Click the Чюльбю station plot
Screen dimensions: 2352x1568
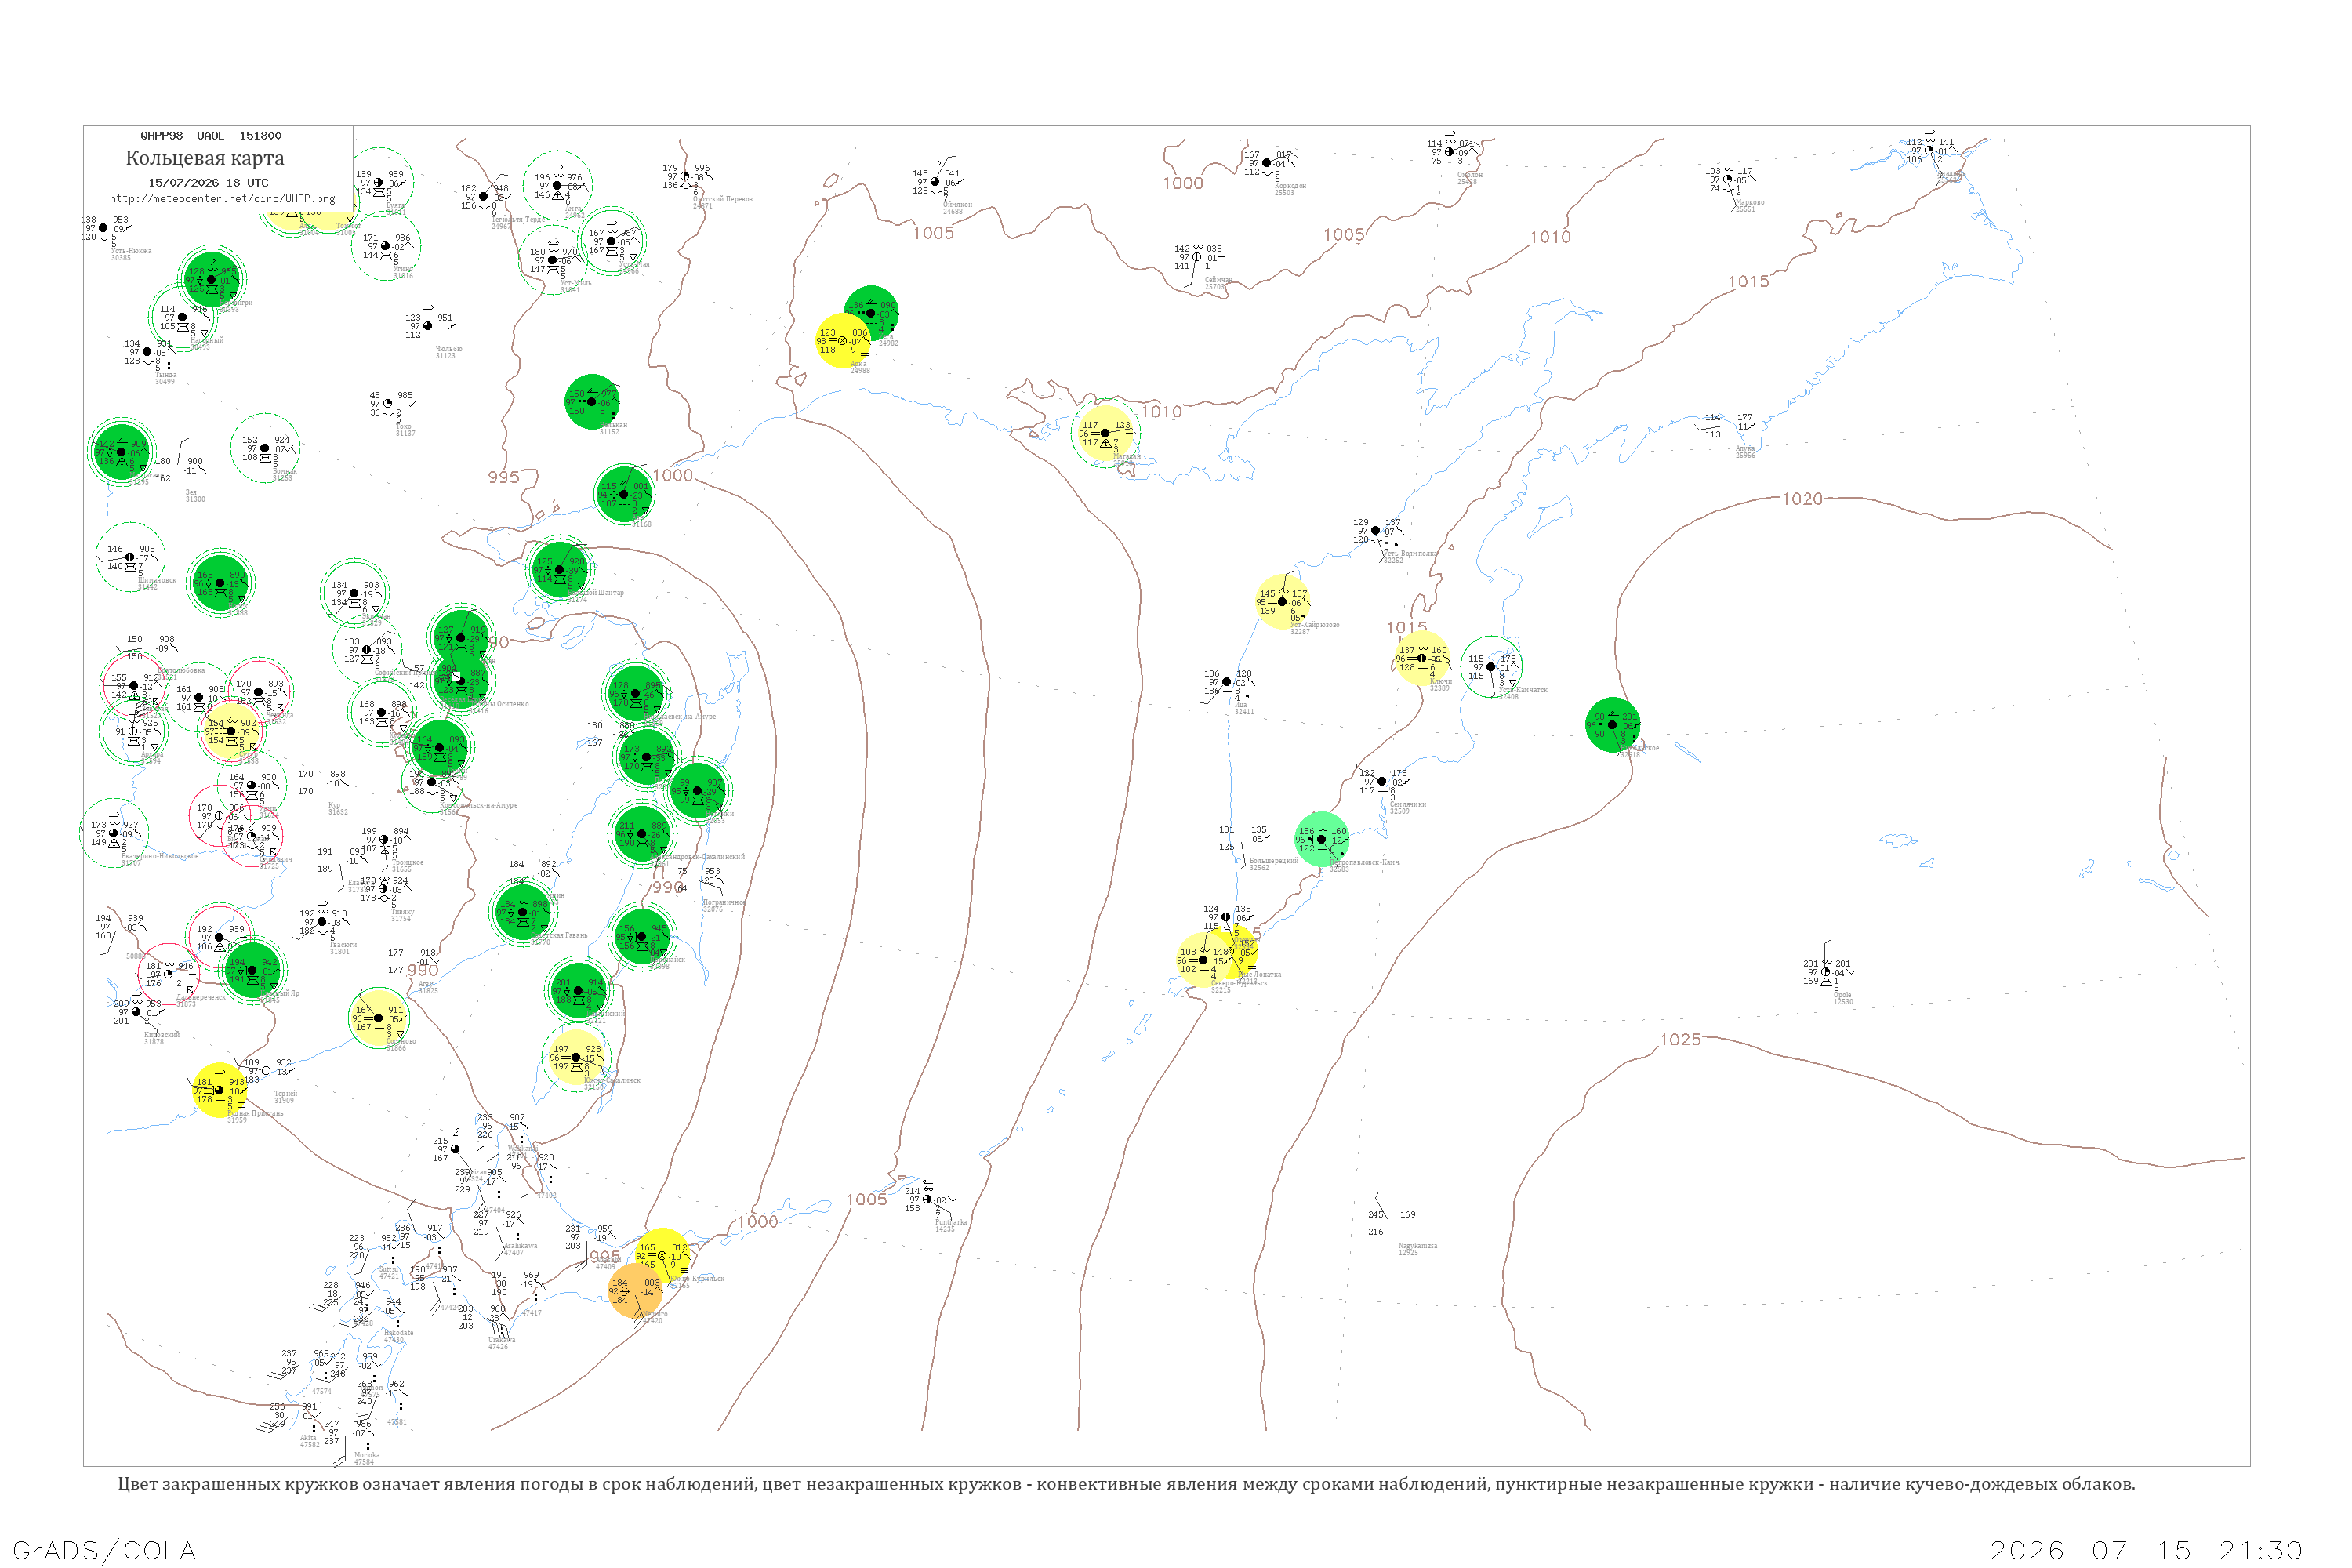pyautogui.click(x=428, y=326)
